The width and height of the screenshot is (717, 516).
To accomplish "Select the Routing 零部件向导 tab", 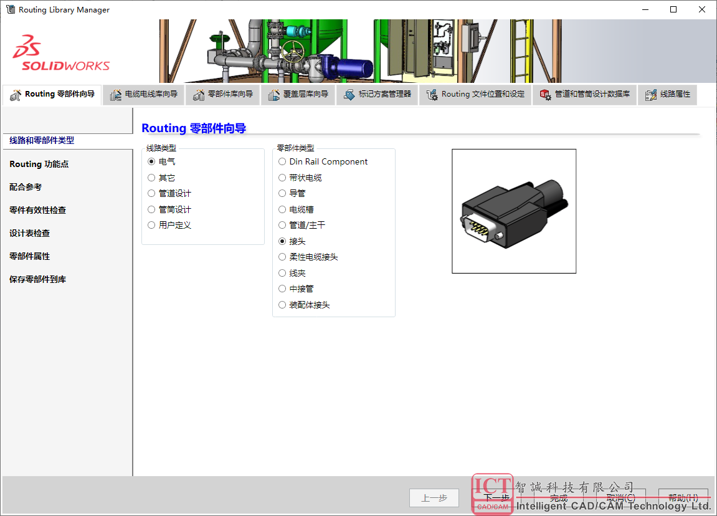I will (52, 95).
